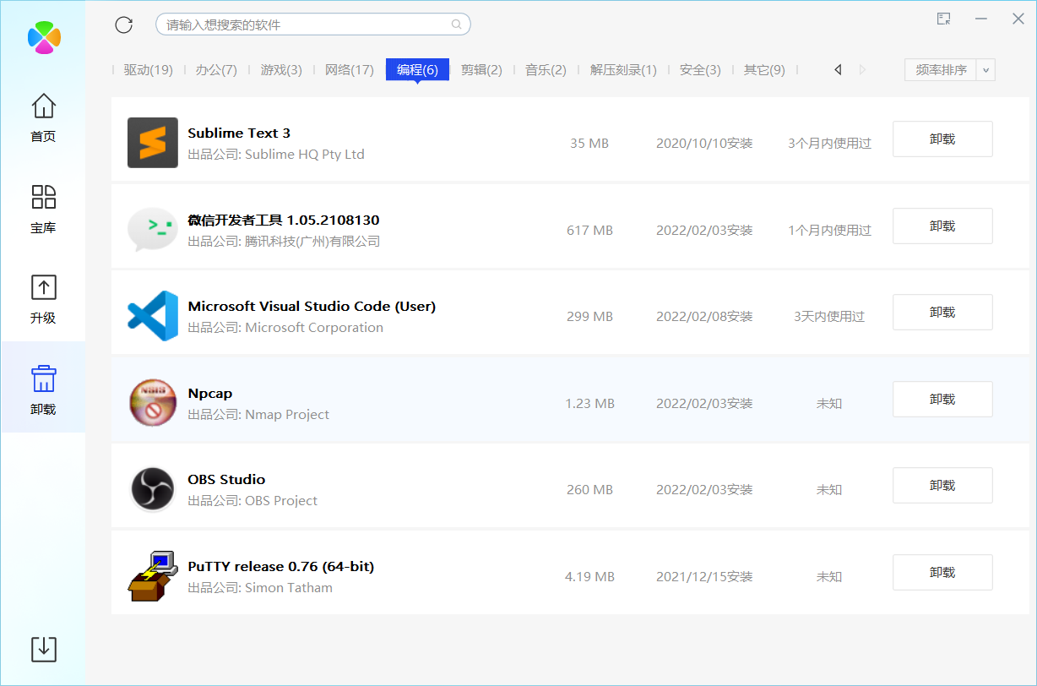Click the 1.23 MB size value
The image size is (1037, 686).
pos(589,404)
